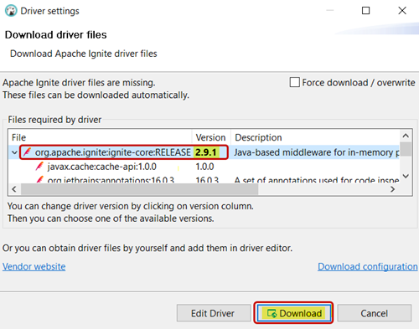Image resolution: width=419 pixels, height=329 pixels.
Task: Click the vertical scrollbar thumb
Action: coord(406,149)
